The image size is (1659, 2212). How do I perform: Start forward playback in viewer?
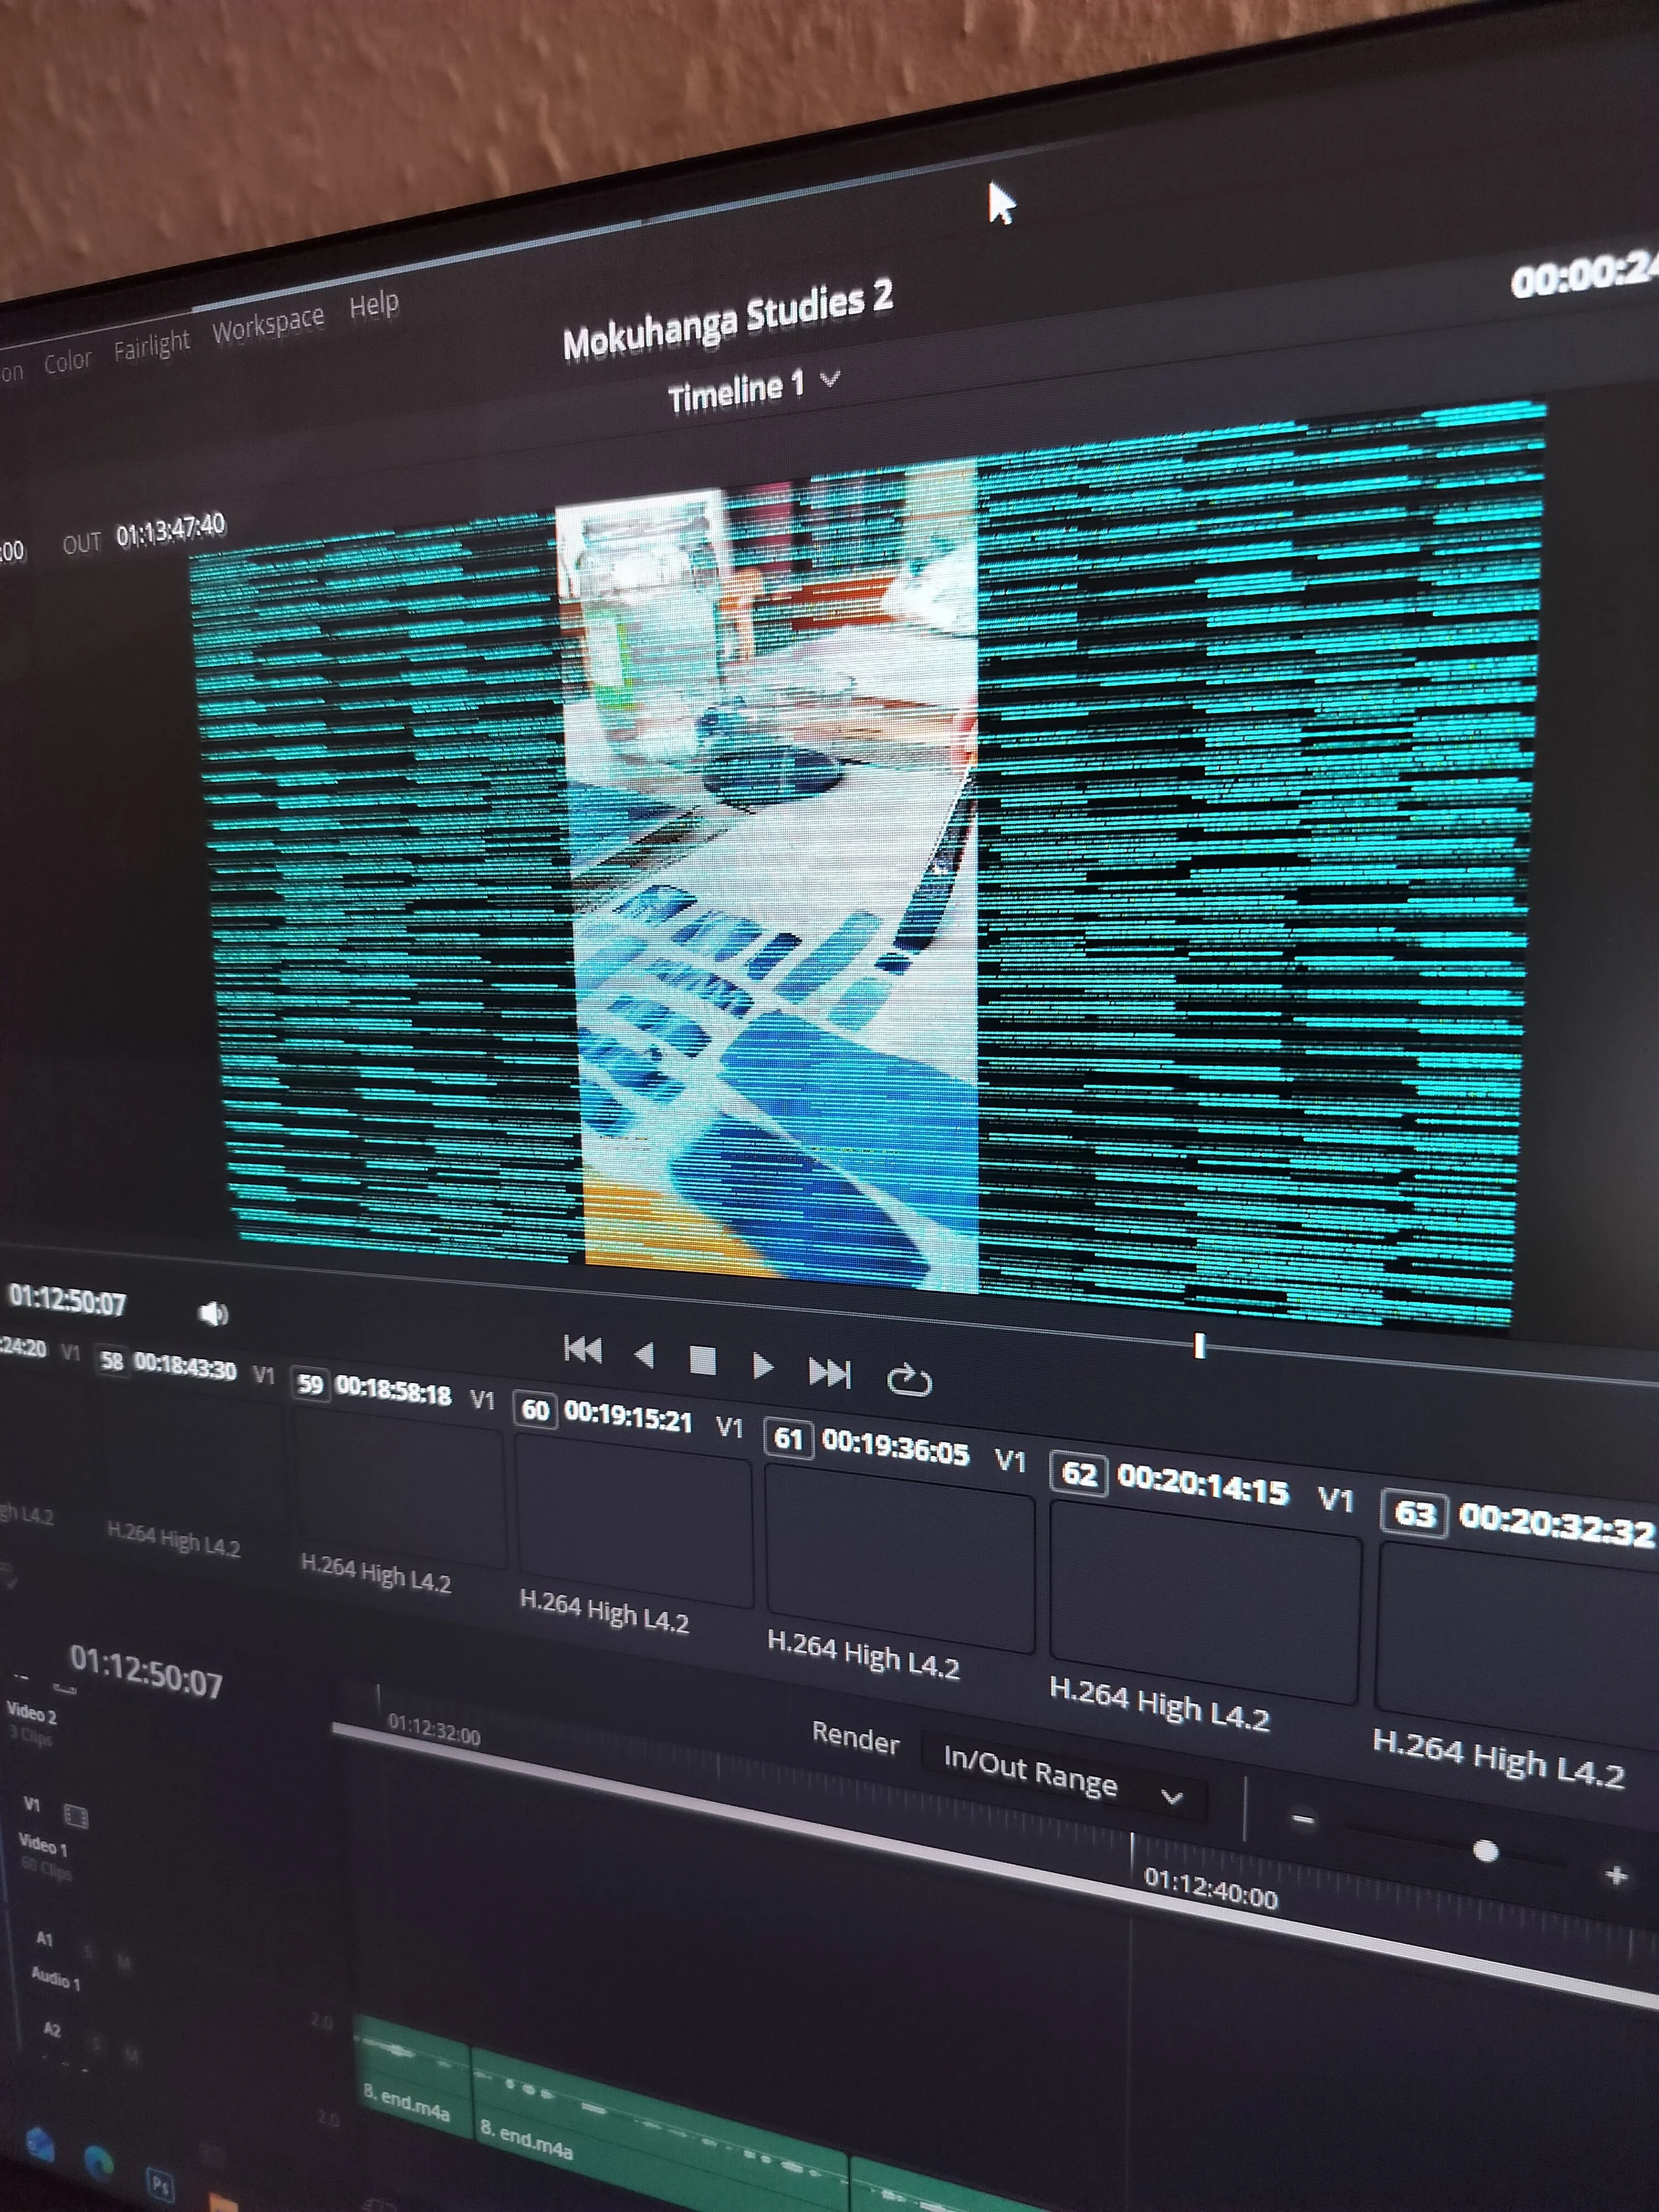click(763, 1367)
